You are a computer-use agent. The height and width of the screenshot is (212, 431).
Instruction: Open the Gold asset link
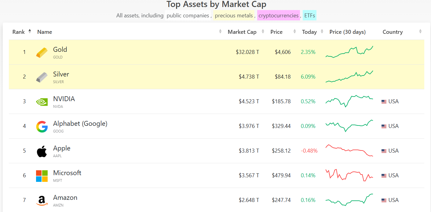(x=60, y=49)
